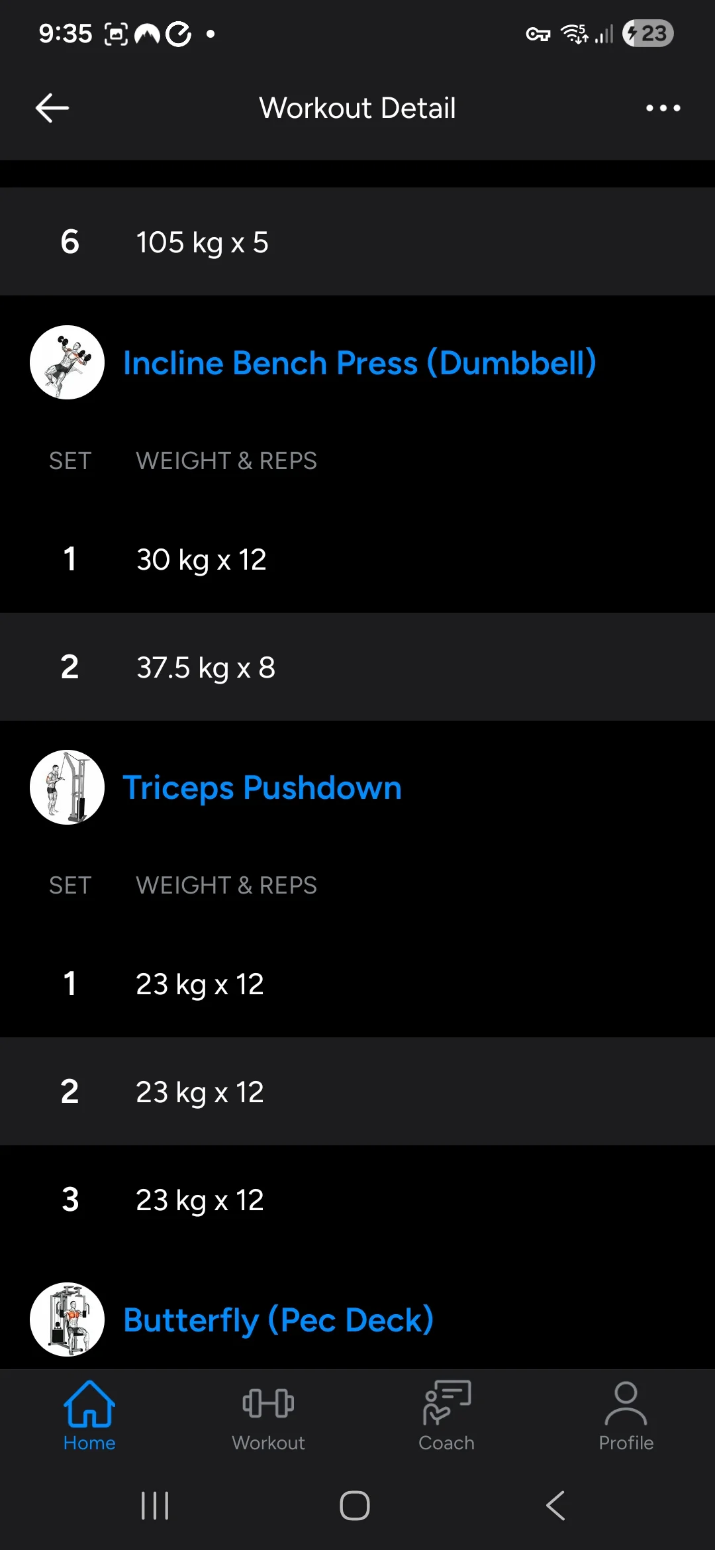Open the Profile tab

click(x=626, y=1416)
